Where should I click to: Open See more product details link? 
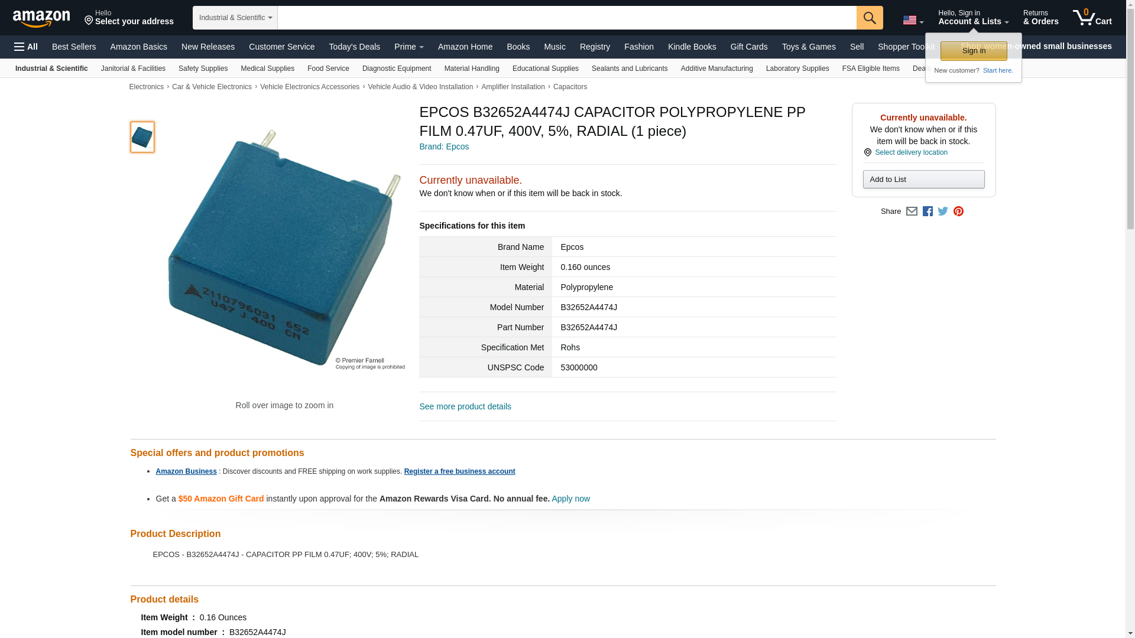pos(465,406)
